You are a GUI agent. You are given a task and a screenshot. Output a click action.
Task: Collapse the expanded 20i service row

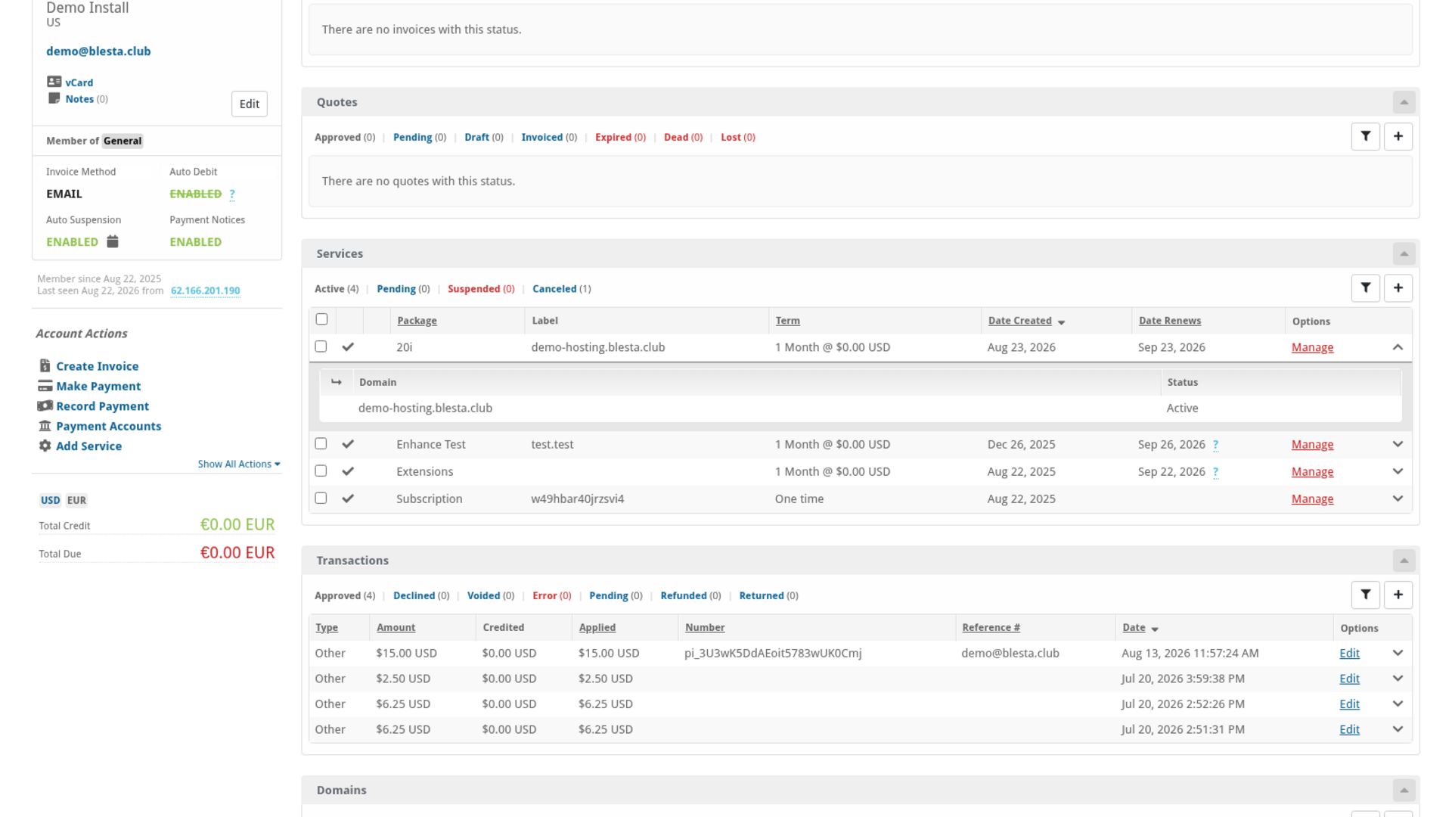click(x=1398, y=347)
